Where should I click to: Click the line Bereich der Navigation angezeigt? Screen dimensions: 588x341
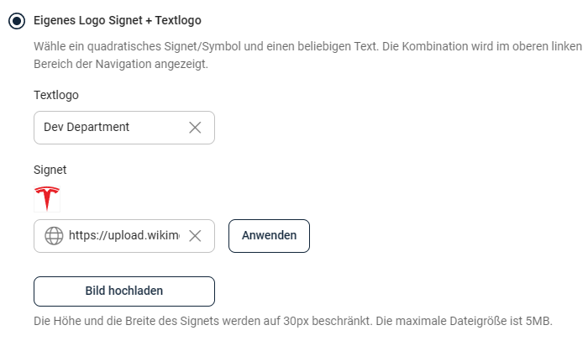tap(121, 64)
